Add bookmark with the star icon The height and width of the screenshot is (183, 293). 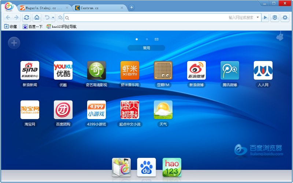click(x=60, y=18)
